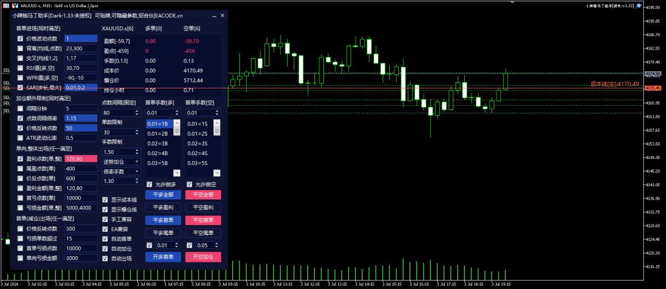
Task: Click the 5712.44 爆仓价 value
Action: [x=193, y=81]
